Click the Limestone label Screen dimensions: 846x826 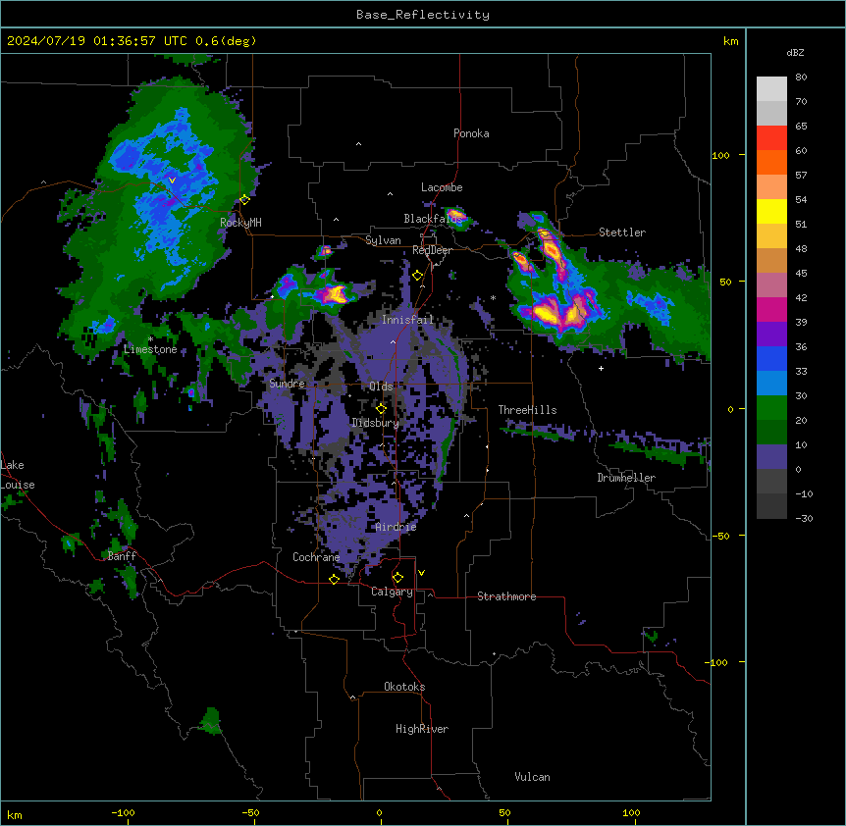150,349
